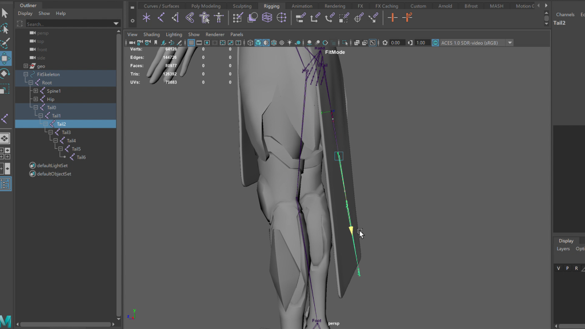585x329 pixels.
Task: Apply Pole Vector Constraint from shelf
Action: (x=373, y=18)
